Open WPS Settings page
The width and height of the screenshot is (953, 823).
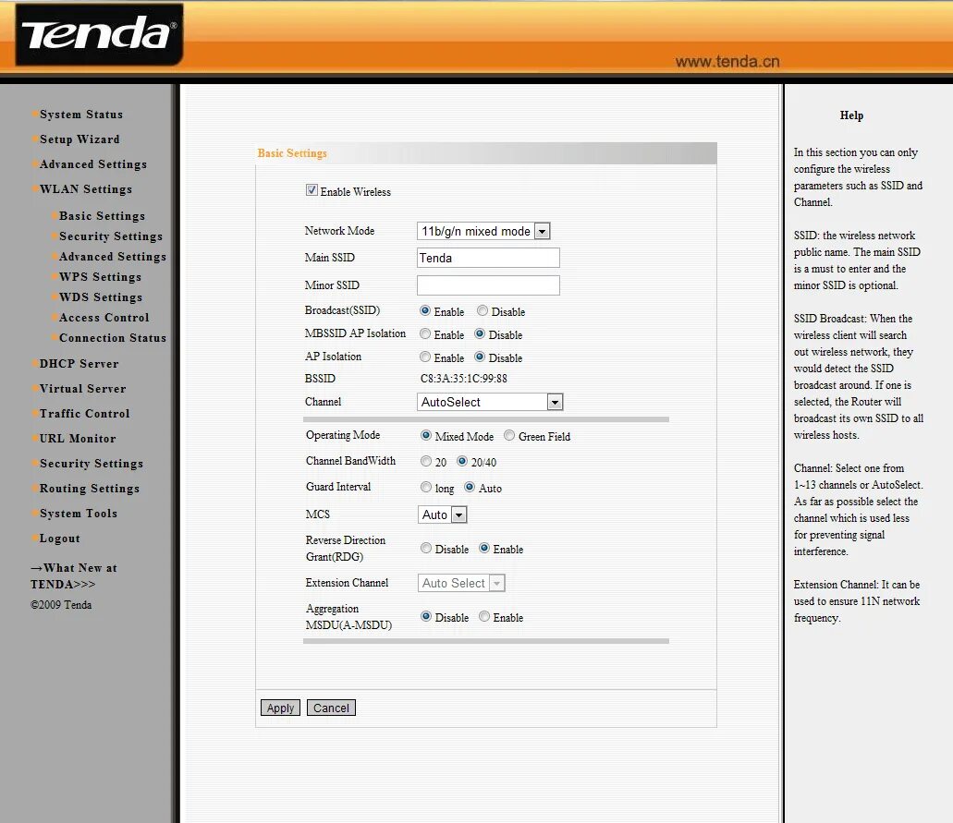(100, 276)
